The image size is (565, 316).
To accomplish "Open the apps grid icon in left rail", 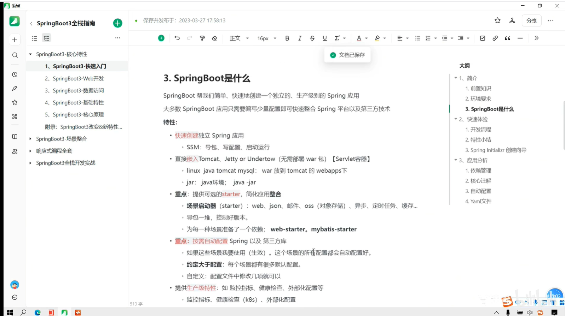I will coord(15,116).
